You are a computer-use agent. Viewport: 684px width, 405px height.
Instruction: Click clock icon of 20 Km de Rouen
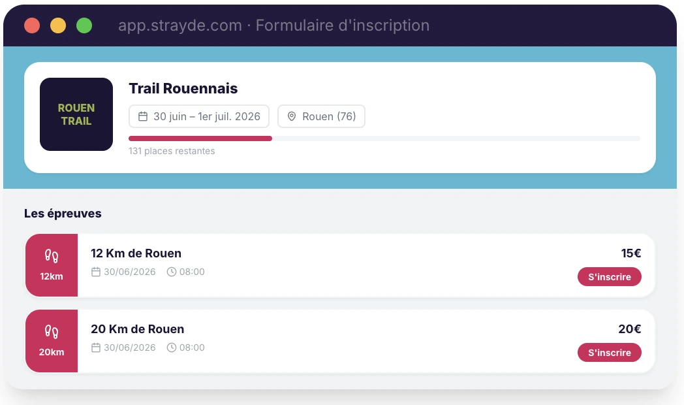pos(172,348)
